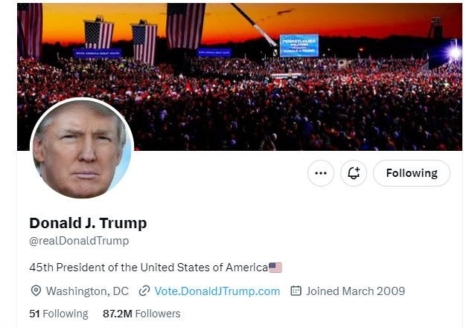Click the Pennsylvania Welcomes screen in banner
Screen dimensions: 475x327
(299, 45)
